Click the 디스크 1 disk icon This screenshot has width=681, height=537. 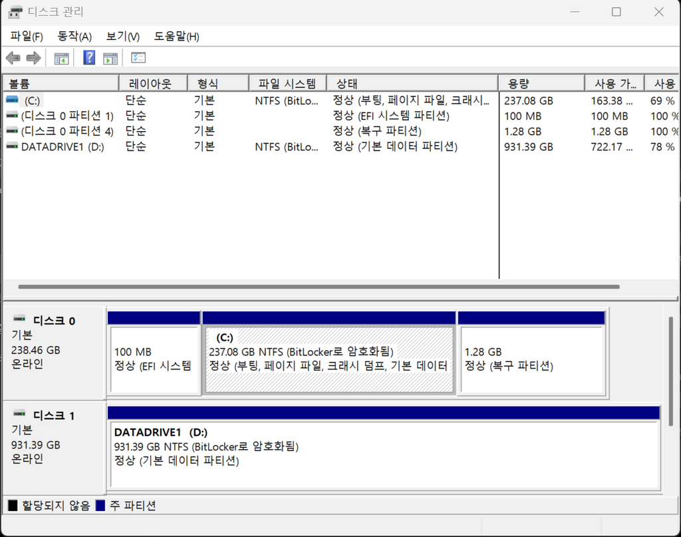click(x=19, y=414)
